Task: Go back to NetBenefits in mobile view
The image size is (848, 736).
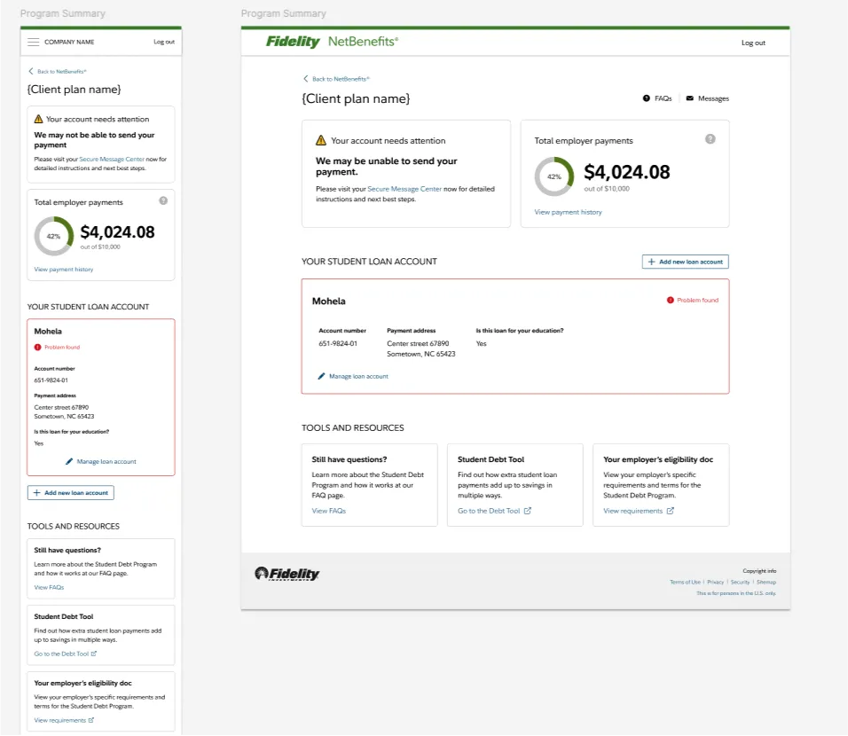Action: [58, 71]
